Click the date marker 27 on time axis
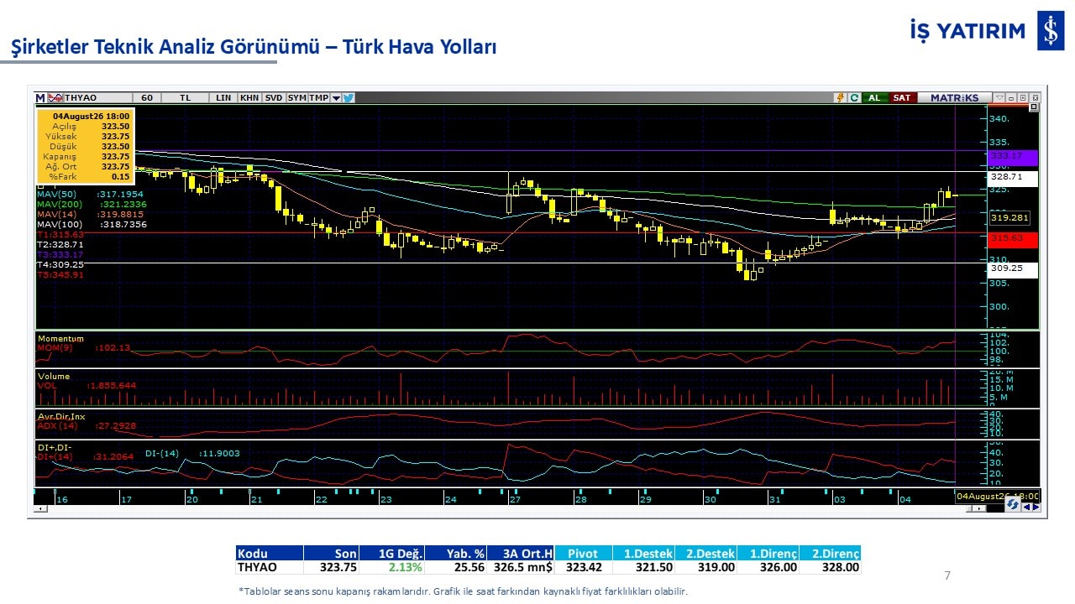This screenshot has height=604, width=1075. tap(515, 499)
